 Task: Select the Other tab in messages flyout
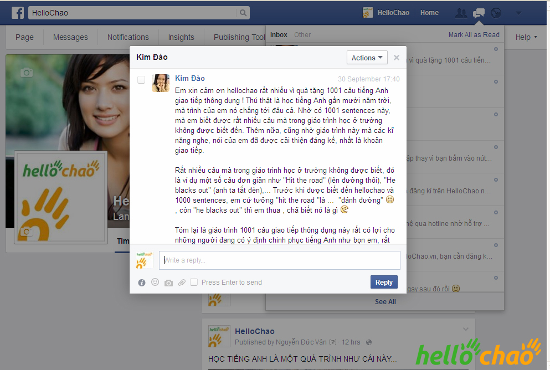302,35
